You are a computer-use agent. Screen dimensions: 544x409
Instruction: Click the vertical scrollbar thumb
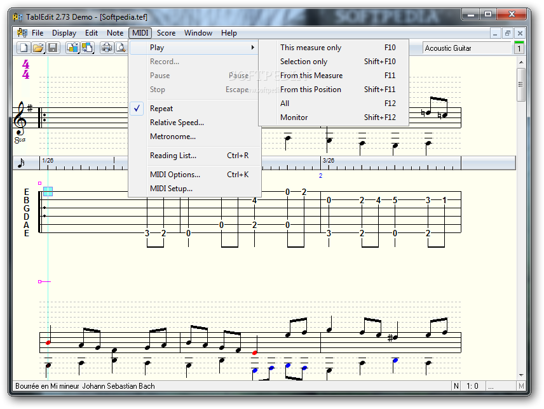click(520, 84)
